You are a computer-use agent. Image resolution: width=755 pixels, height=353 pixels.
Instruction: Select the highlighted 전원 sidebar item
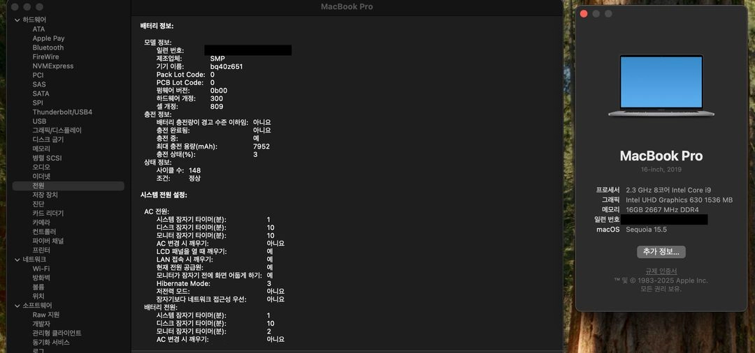tap(69, 186)
